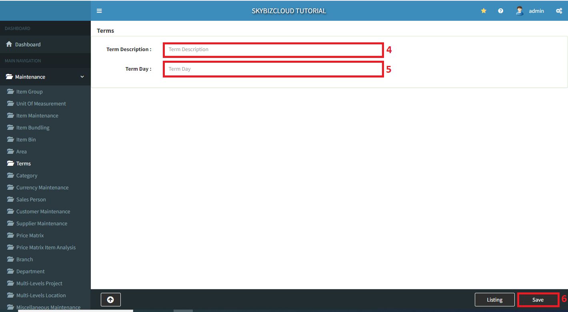Click the admin user avatar icon
Screen dimensions: 568x312
click(x=520, y=11)
